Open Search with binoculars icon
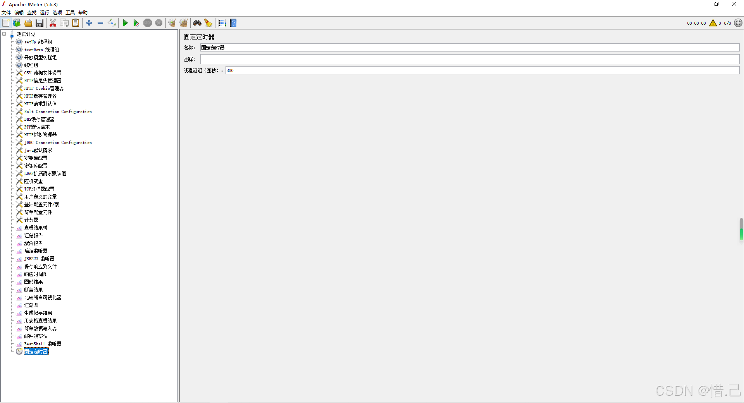Viewport: 744px width, 403px height. [x=197, y=23]
